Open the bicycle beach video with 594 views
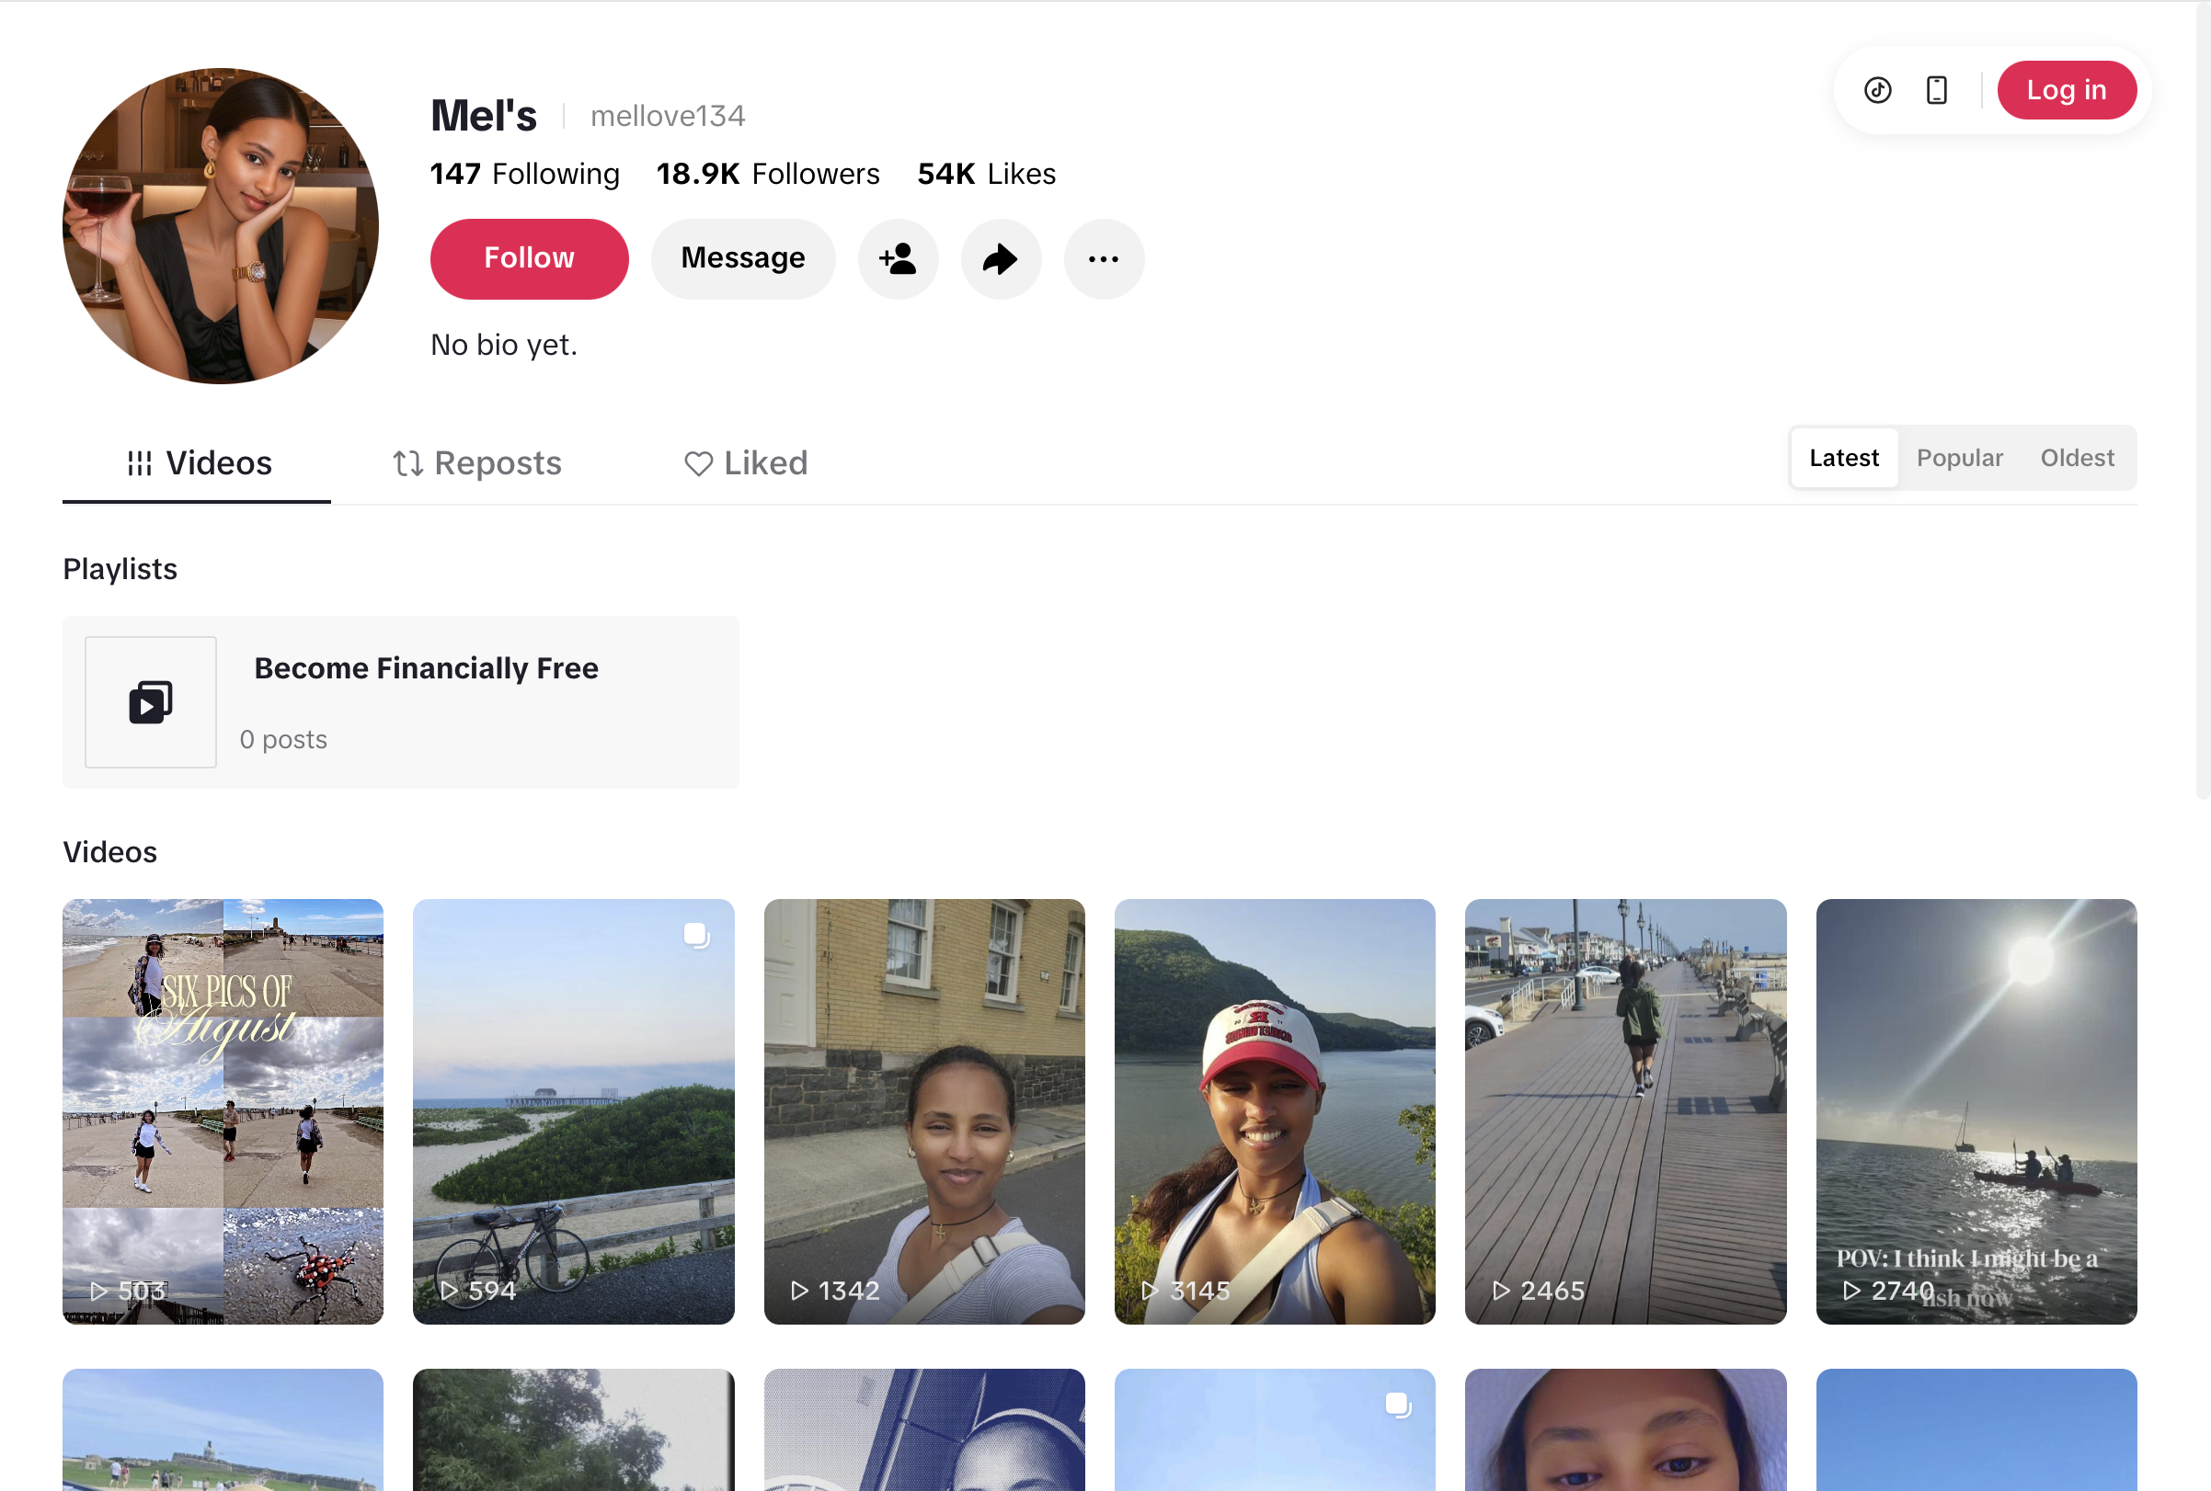The width and height of the screenshot is (2211, 1491). (x=574, y=1110)
